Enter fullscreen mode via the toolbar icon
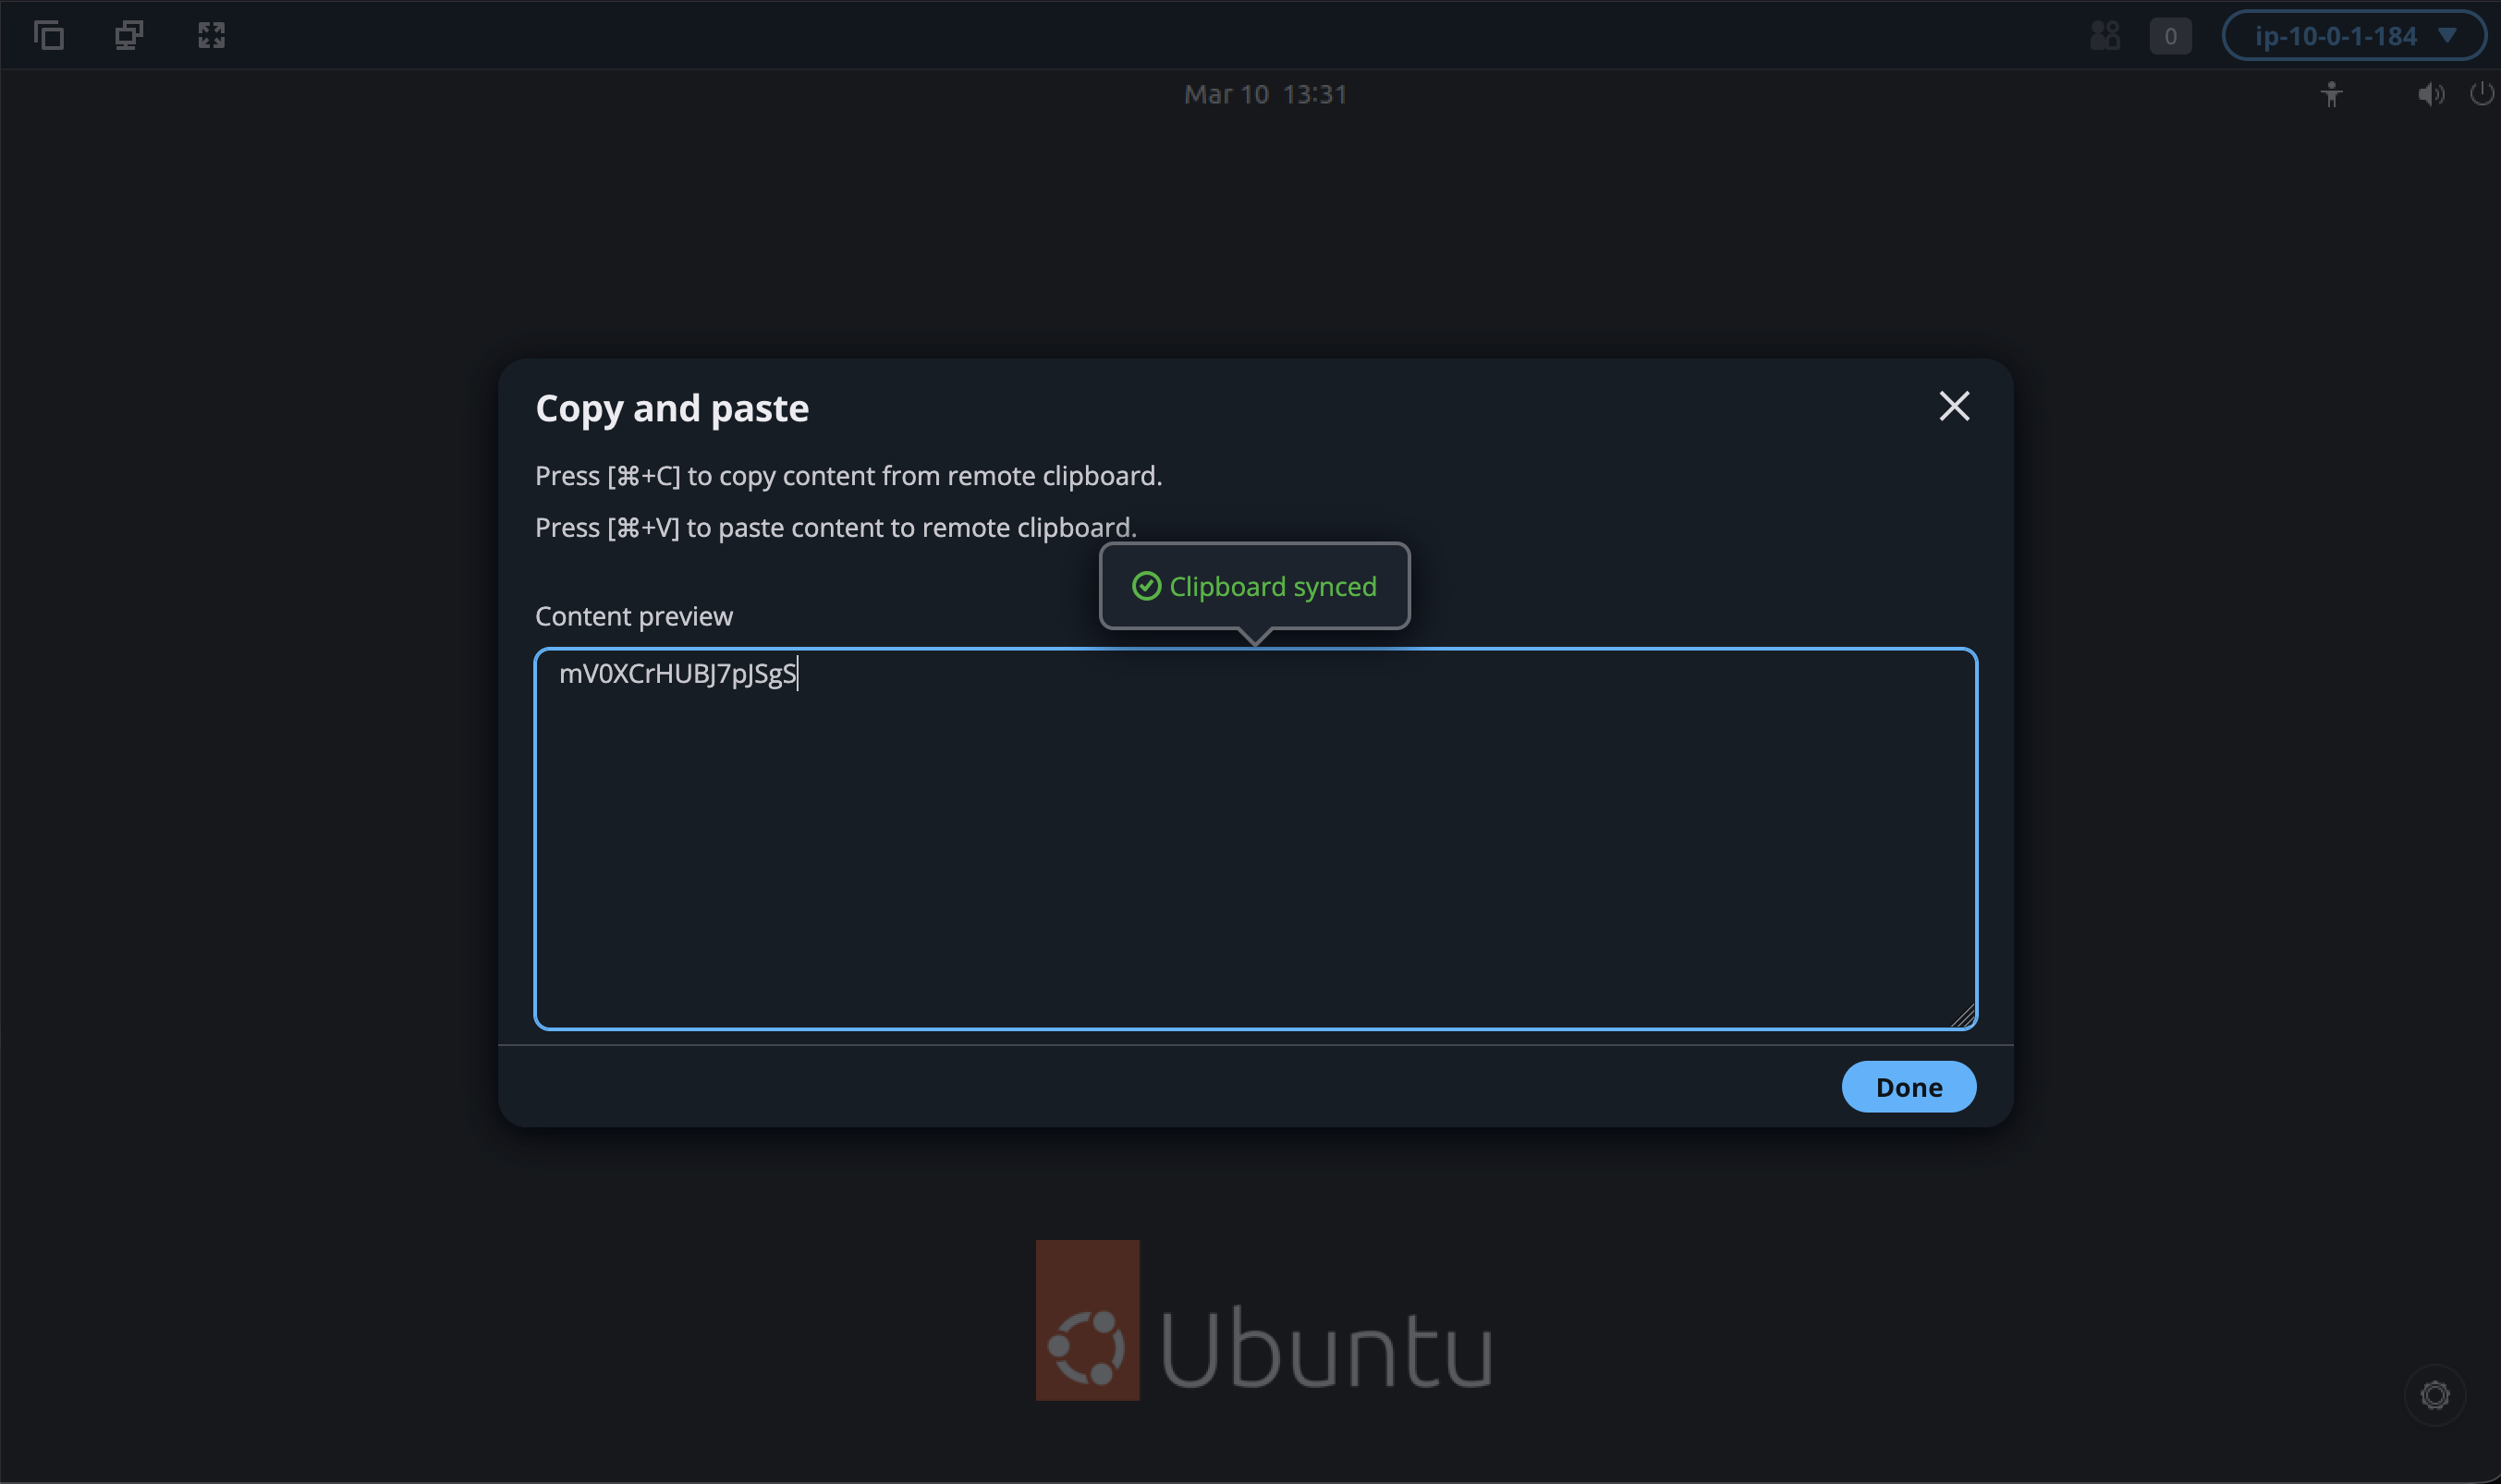The height and width of the screenshot is (1484, 2501). [211, 36]
